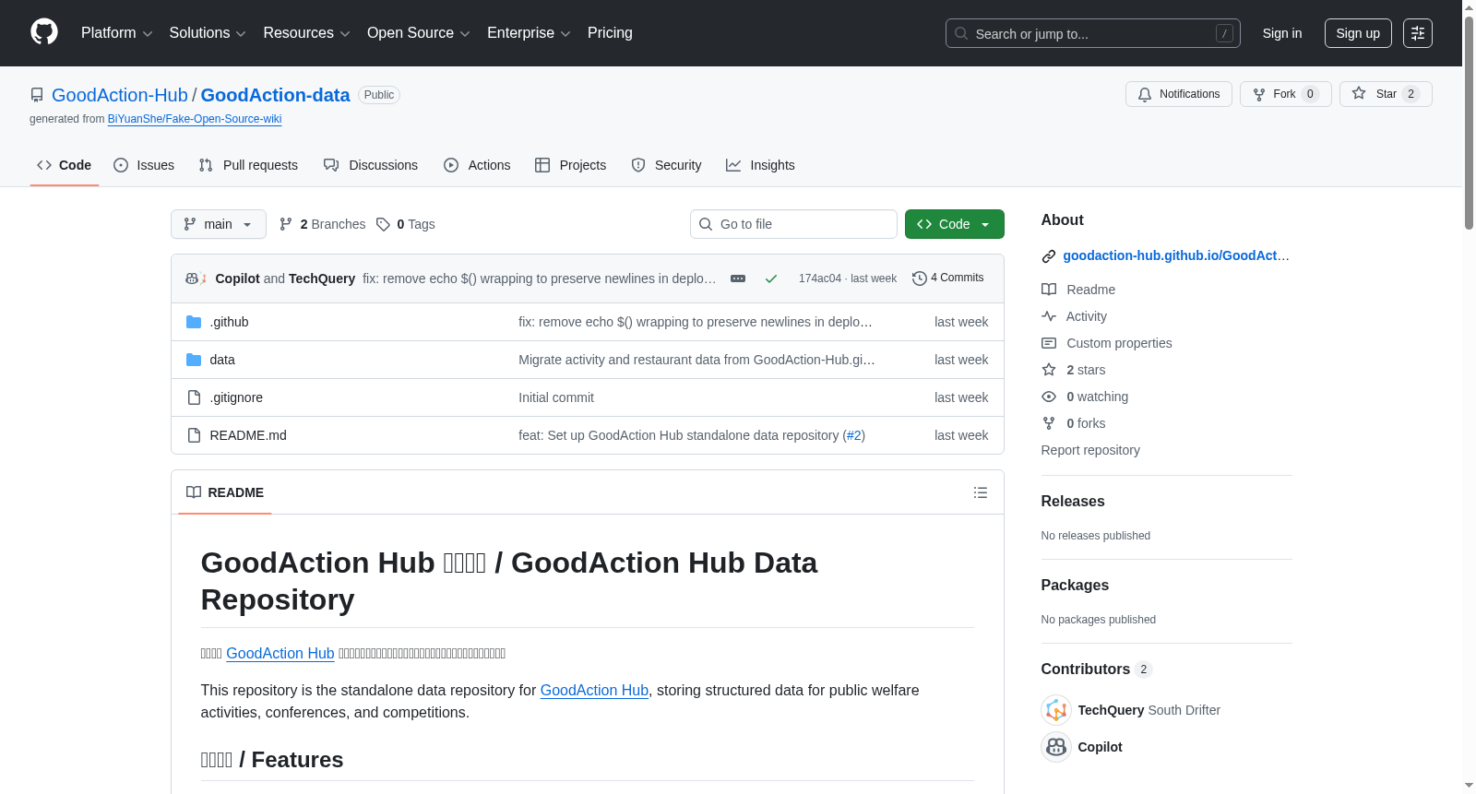
Task: Click the Sign in link
Action: pyautogui.click(x=1282, y=33)
